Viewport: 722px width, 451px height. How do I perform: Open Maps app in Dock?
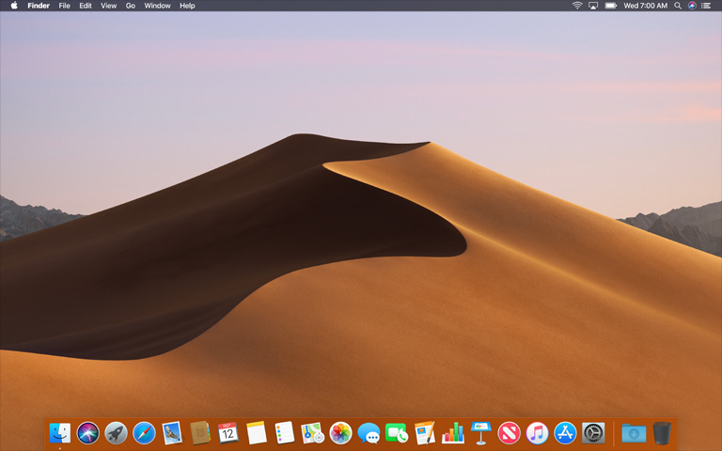pyautogui.click(x=313, y=433)
